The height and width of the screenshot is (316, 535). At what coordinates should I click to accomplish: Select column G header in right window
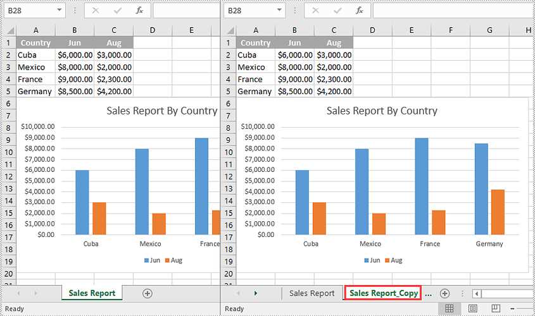pyautogui.click(x=489, y=30)
